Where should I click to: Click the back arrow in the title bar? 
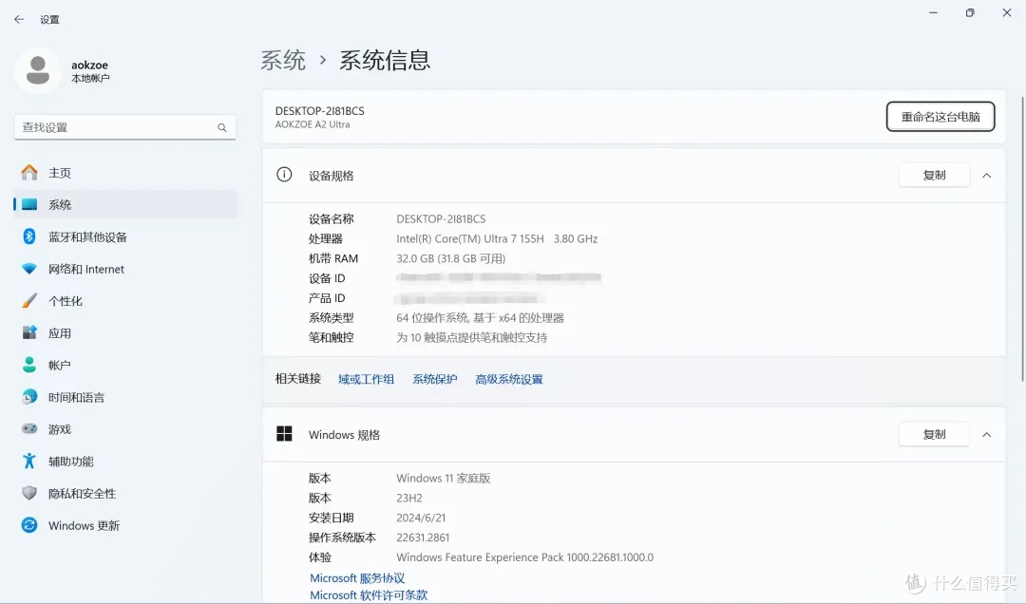[x=19, y=20]
